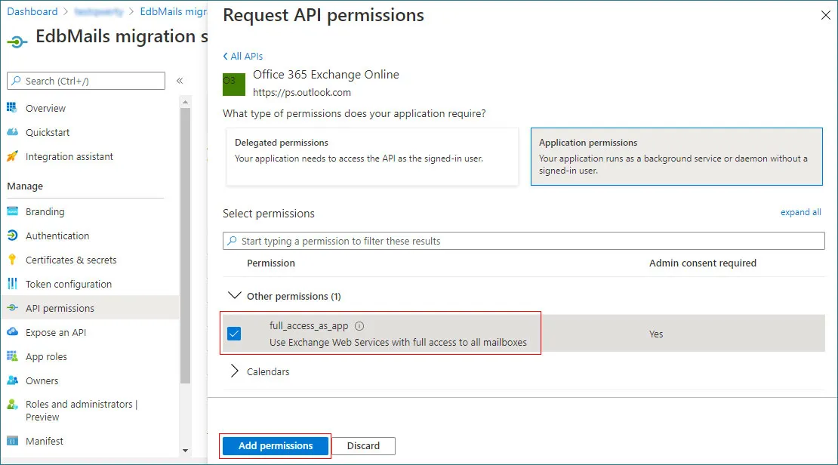Viewport: 838px width, 465px height.
Task: Collapse the Other permissions group
Action: [x=234, y=296]
